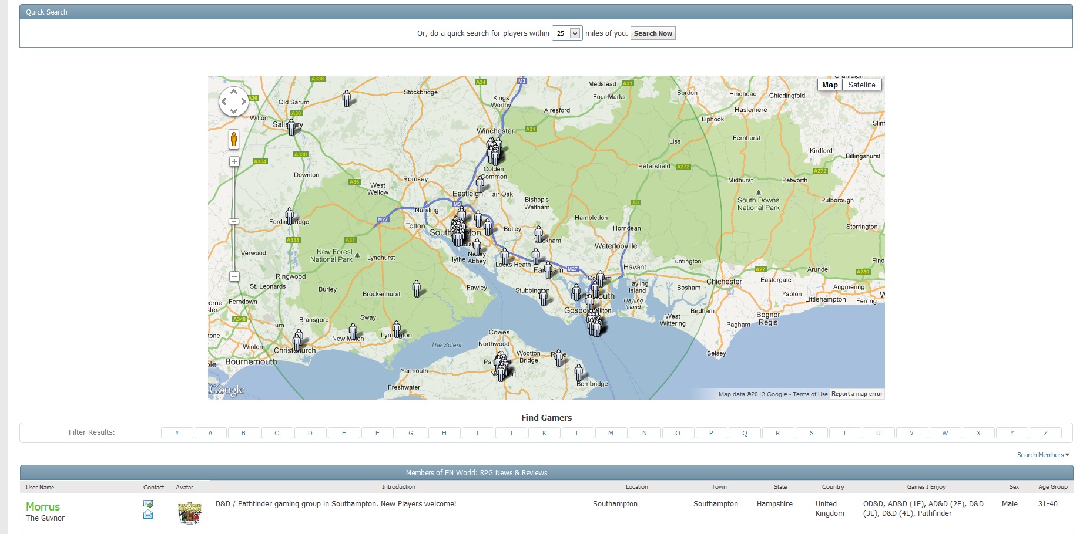
Task: Zoom out using the map minus button
Action: (x=234, y=276)
